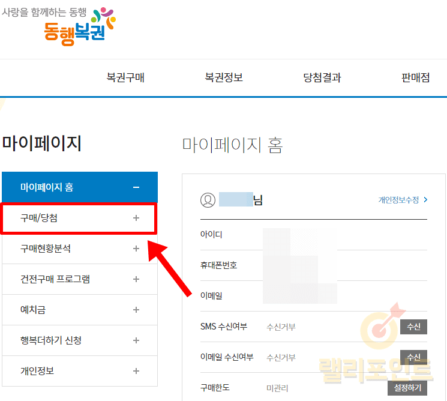Collapse 마이페이지 홈 with the minus icon
The width and height of the screenshot is (447, 401).
coord(136,187)
